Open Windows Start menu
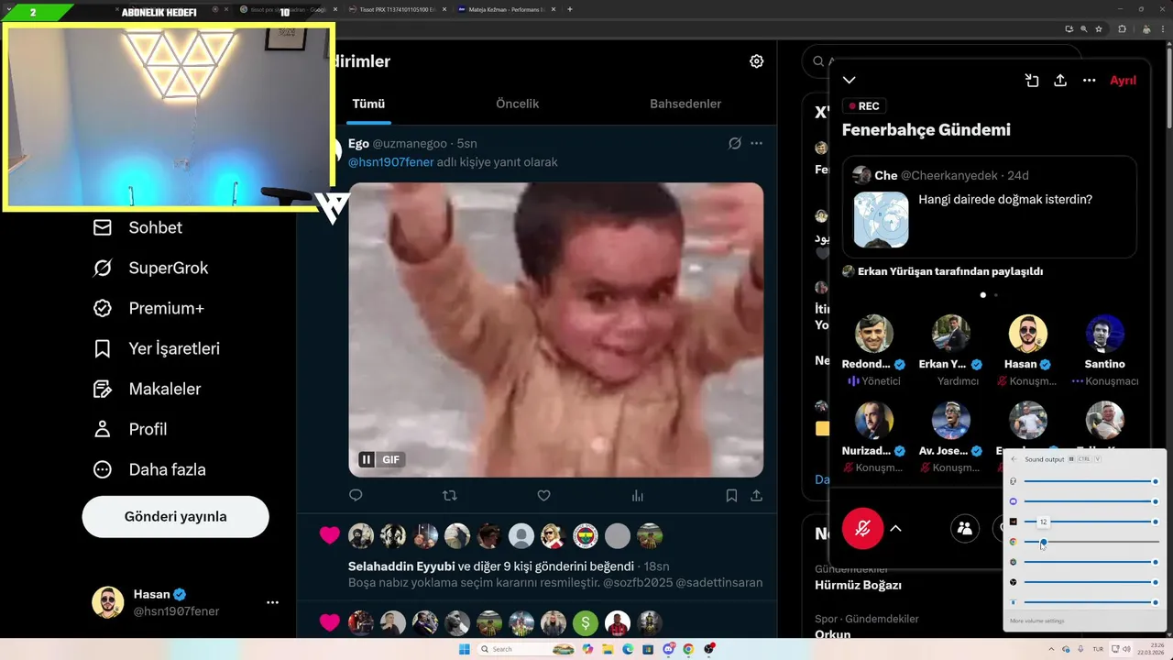This screenshot has height=660, width=1173. coord(464,649)
